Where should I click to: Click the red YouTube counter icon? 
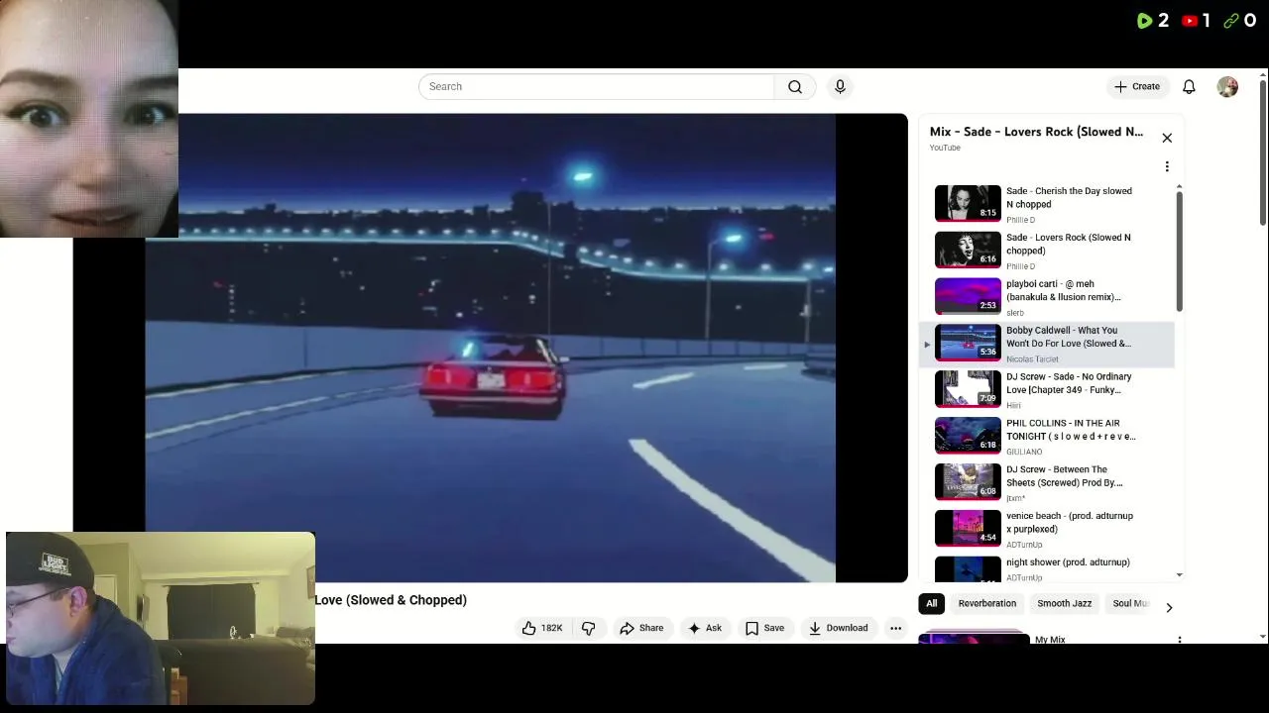click(x=1190, y=20)
